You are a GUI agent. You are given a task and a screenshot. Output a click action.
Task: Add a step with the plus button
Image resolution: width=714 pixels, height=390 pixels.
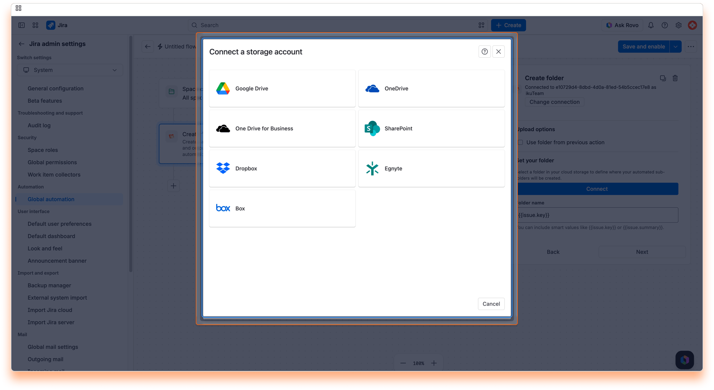pyautogui.click(x=173, y=186)
